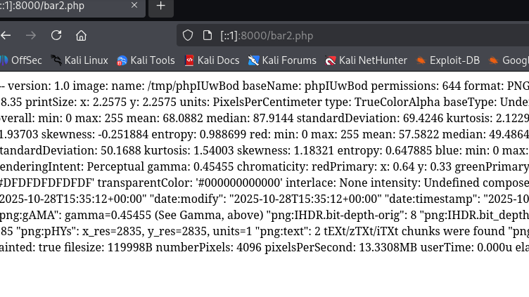The height and width of the screenshot is (297, 529).
Task: Click the Kali NetHunter bookmark icon
Action: point(331,60)
